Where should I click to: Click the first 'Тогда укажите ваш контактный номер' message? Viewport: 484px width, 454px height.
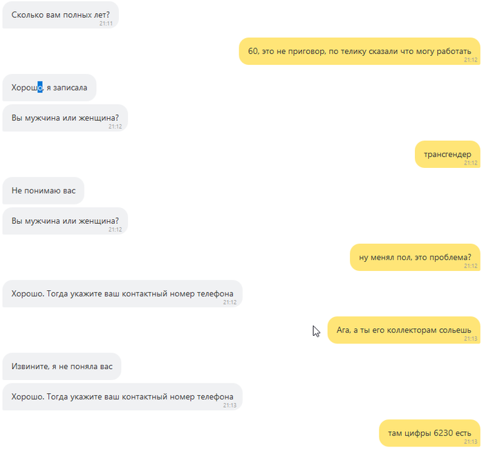coord(122,294)
